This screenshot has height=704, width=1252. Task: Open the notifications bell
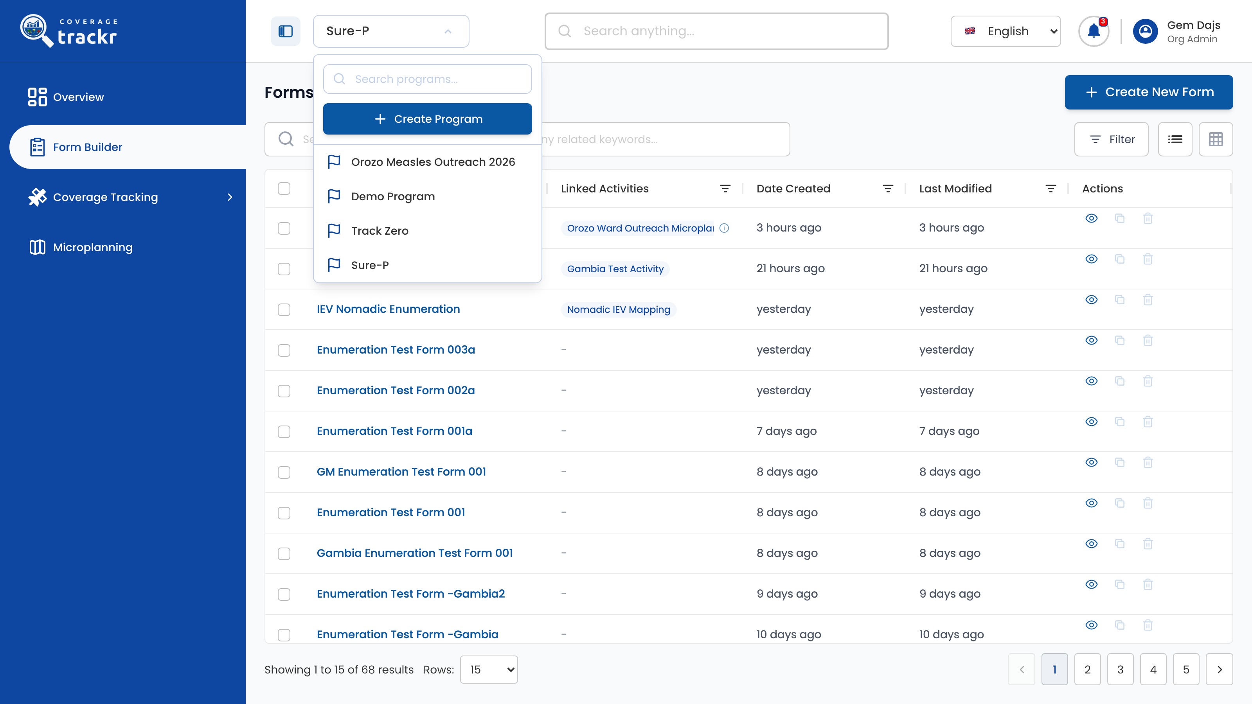1094,31
